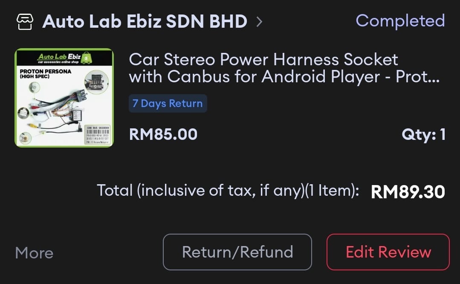The image size is (460, 284).
Task: Select the RM89.30 order total
Action: (x=408, y=191)
